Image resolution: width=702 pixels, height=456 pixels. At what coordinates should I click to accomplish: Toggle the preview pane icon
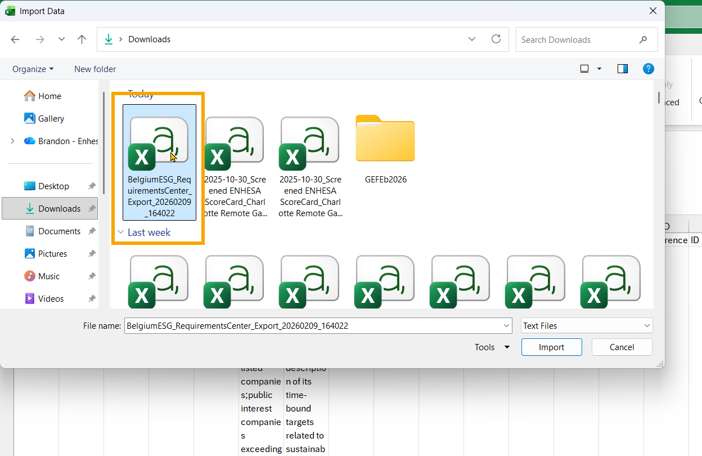click(x=623, y=69)
